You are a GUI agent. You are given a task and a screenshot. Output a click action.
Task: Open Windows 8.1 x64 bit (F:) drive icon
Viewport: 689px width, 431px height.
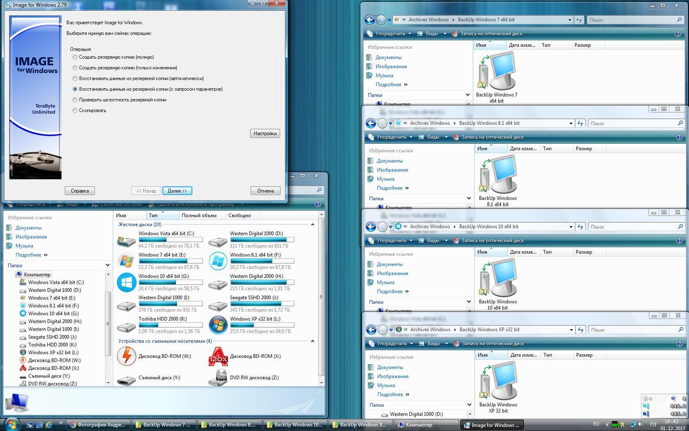tap(218, 261)
